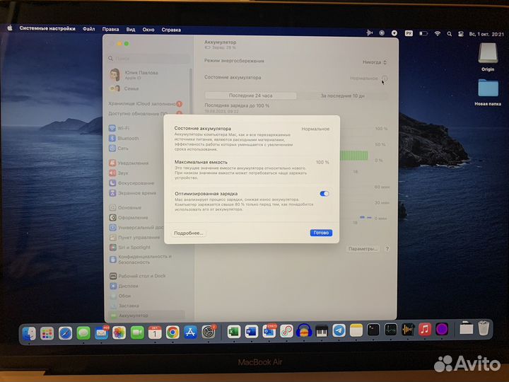509x382 pixels.
Task: Open Finder from the Dock
Action: click(x=29, y=332)
